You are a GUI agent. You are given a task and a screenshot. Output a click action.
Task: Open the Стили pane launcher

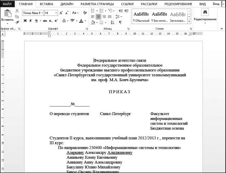point(191,29)
